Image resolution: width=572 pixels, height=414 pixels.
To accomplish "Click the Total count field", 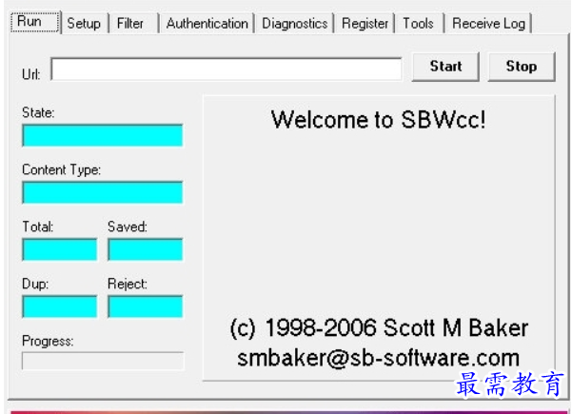I will pyautogui.click(x=60, y=249).
